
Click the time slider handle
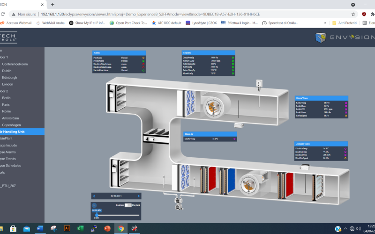tap(97, 215)
